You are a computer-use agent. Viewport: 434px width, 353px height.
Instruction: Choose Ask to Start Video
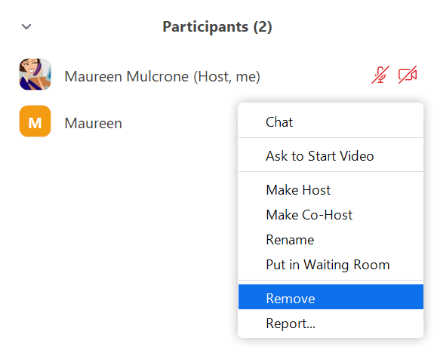(x=331, y=155)
